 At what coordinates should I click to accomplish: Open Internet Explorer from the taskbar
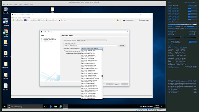click(61, 106)
